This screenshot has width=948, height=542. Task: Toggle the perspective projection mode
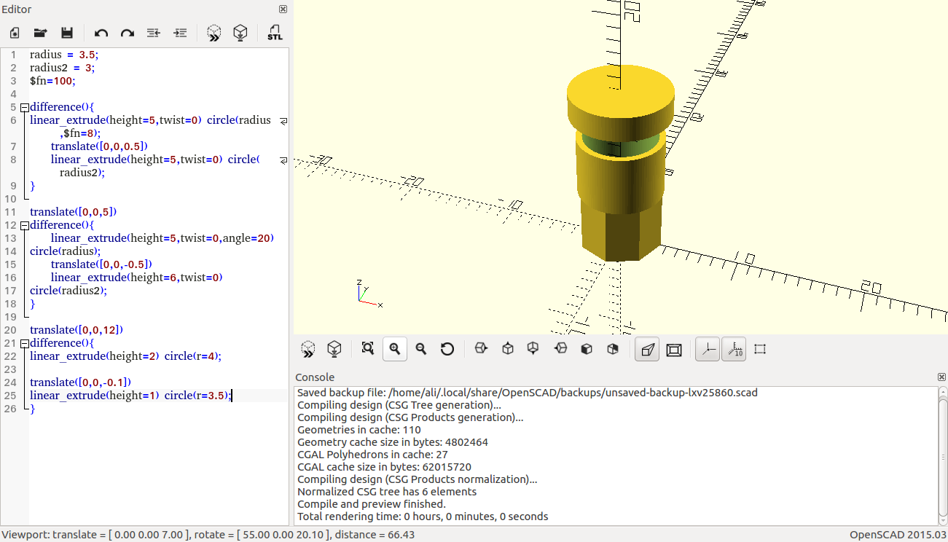pos(646,349)
